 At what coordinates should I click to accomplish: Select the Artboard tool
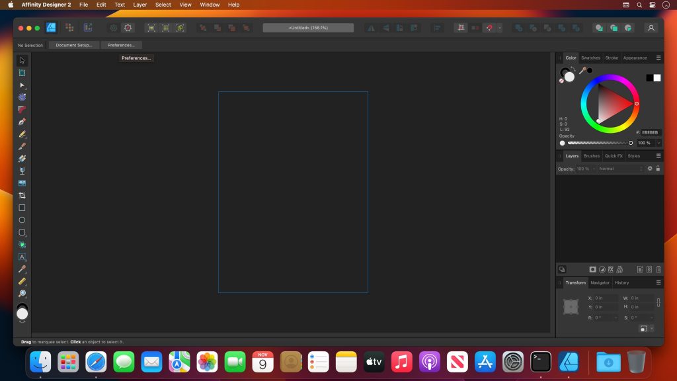(22, 73)
